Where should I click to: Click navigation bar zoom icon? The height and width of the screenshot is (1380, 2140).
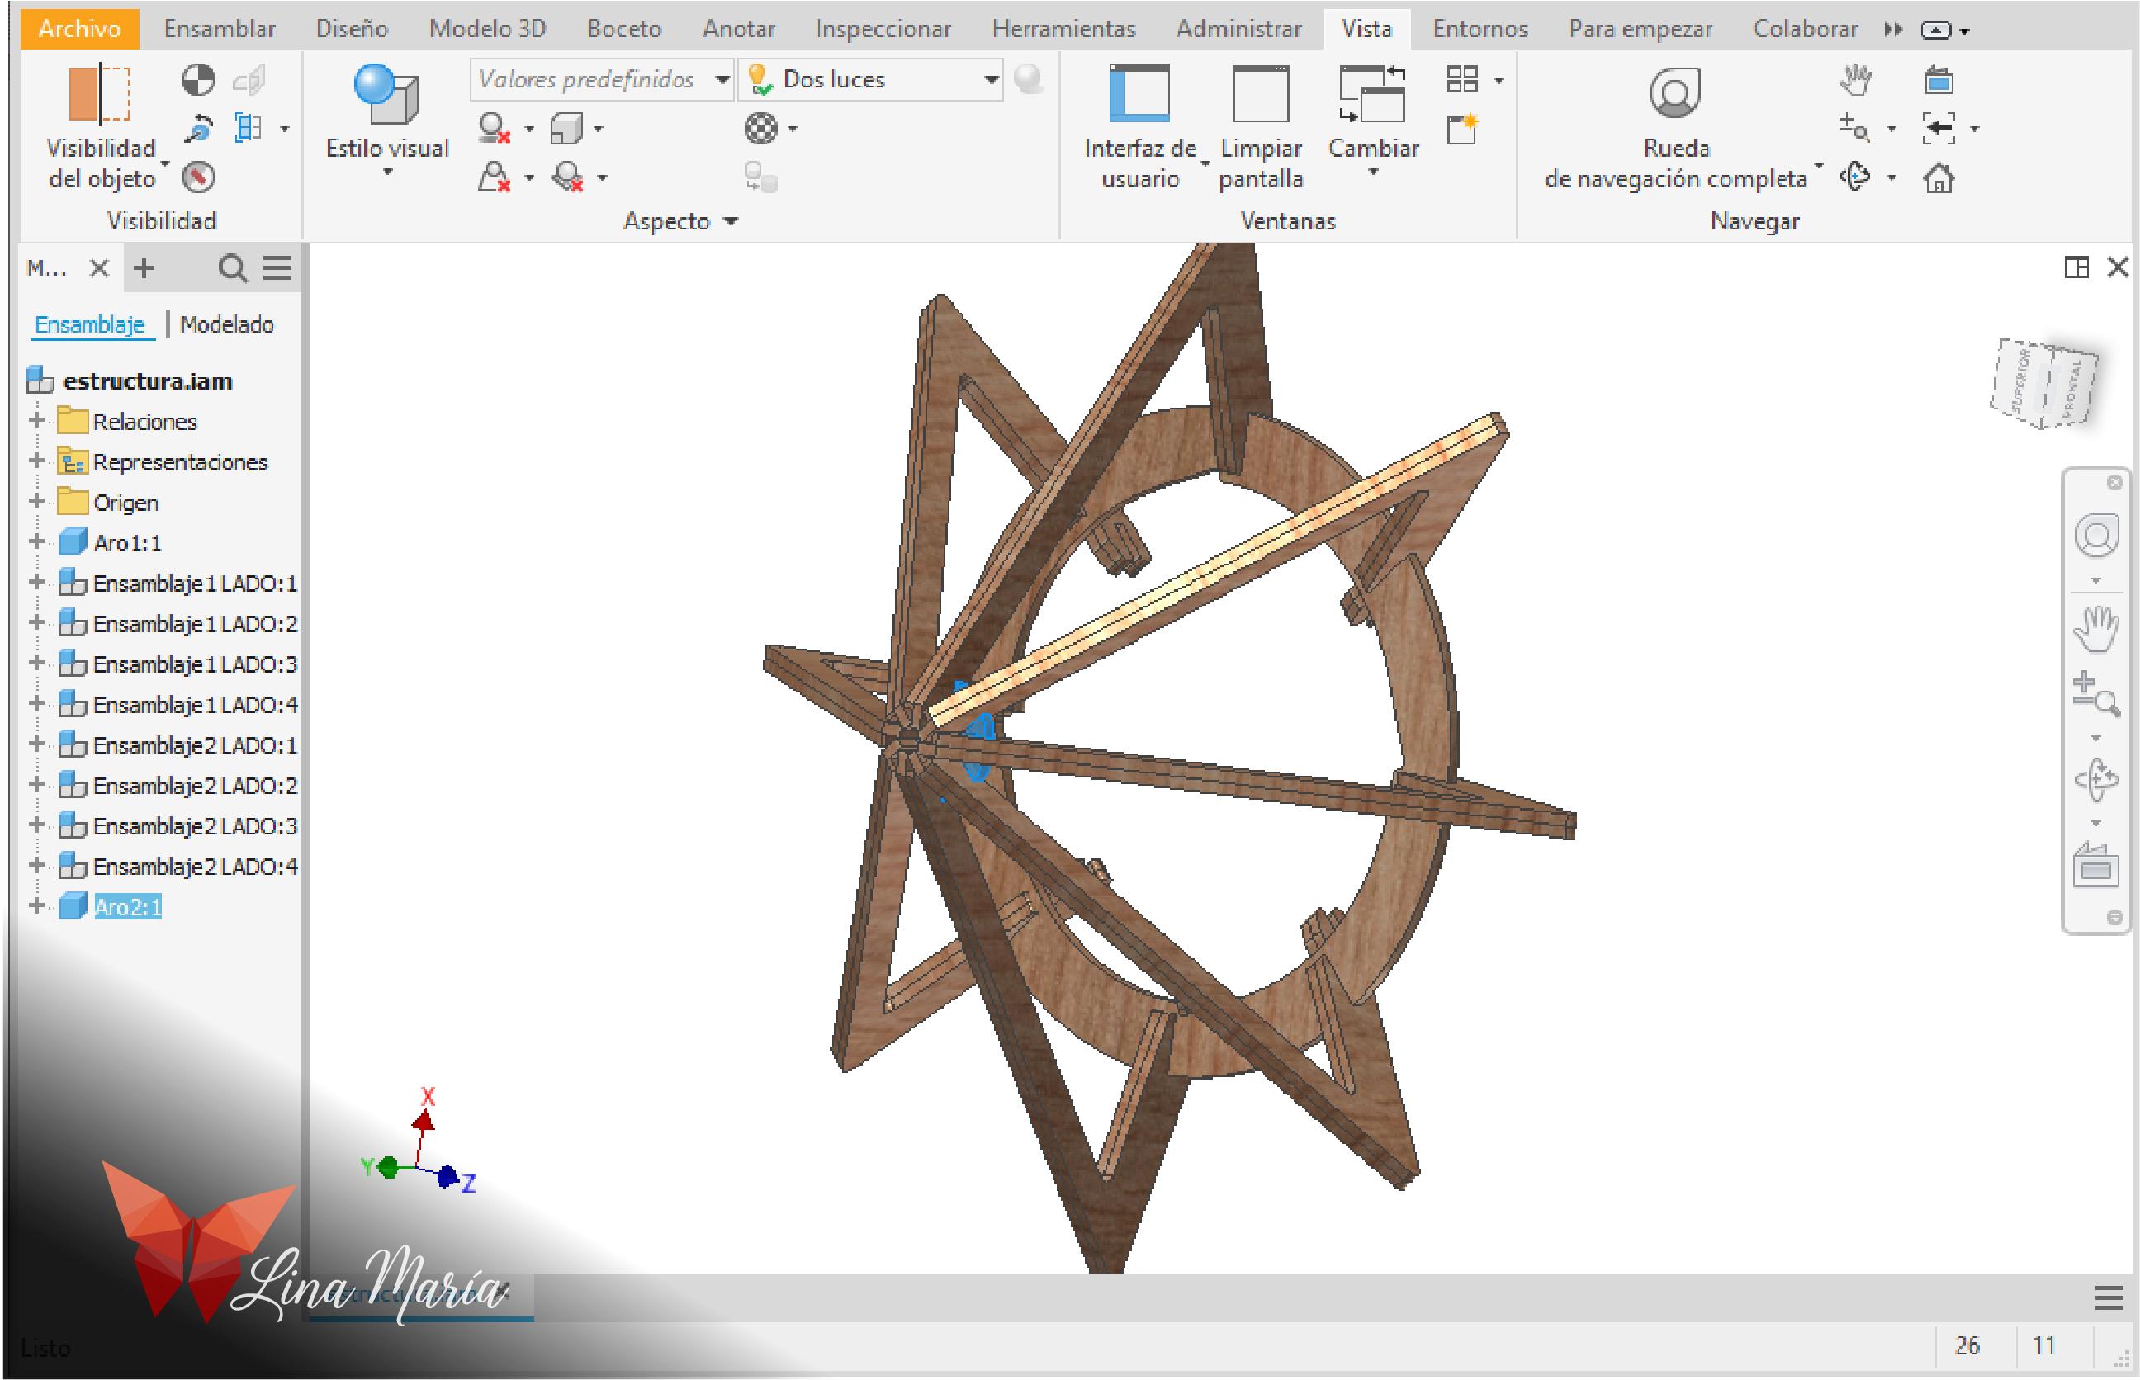point(2096,694)
